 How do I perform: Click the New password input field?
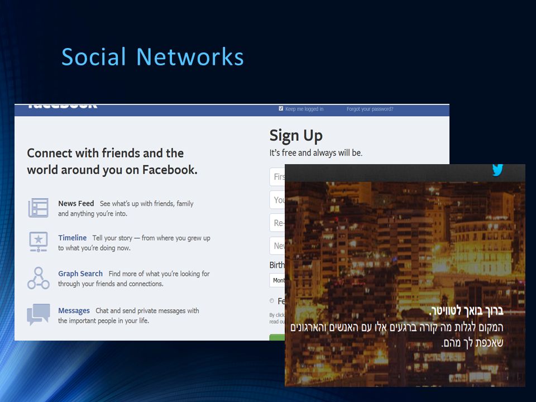click(277, 246)
